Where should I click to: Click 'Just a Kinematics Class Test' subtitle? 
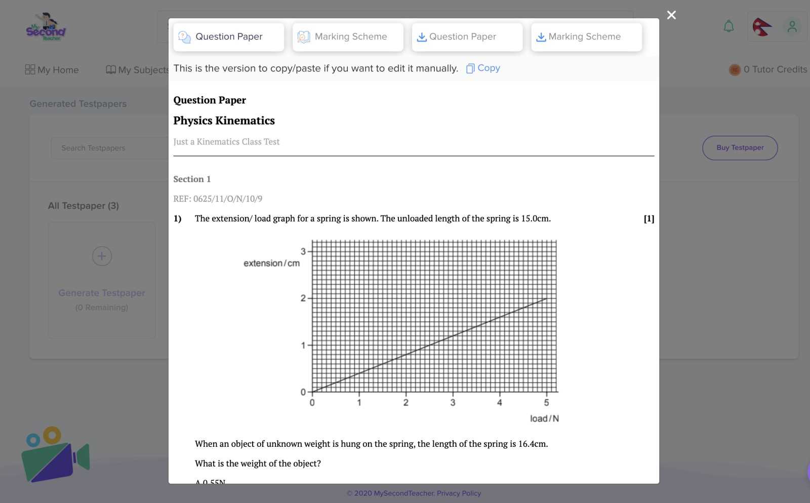coord(226,142)
